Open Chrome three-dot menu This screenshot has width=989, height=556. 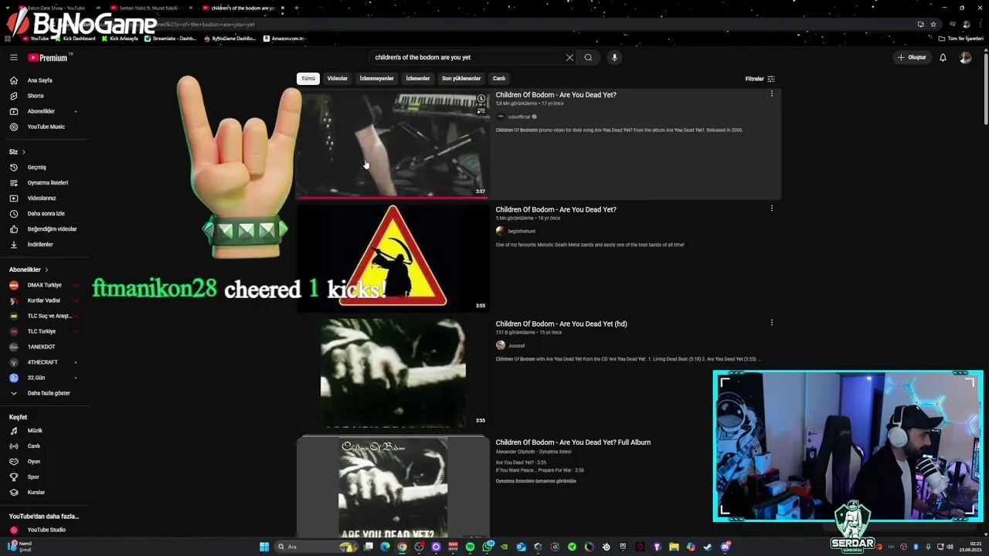tap(979, 24)
